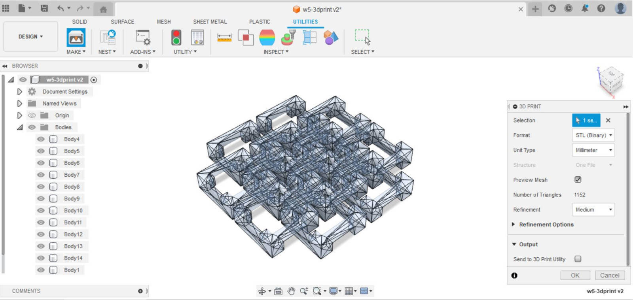Click the Pan hand tool
This screenshot has width=633, height=300.
pos(291,291)
